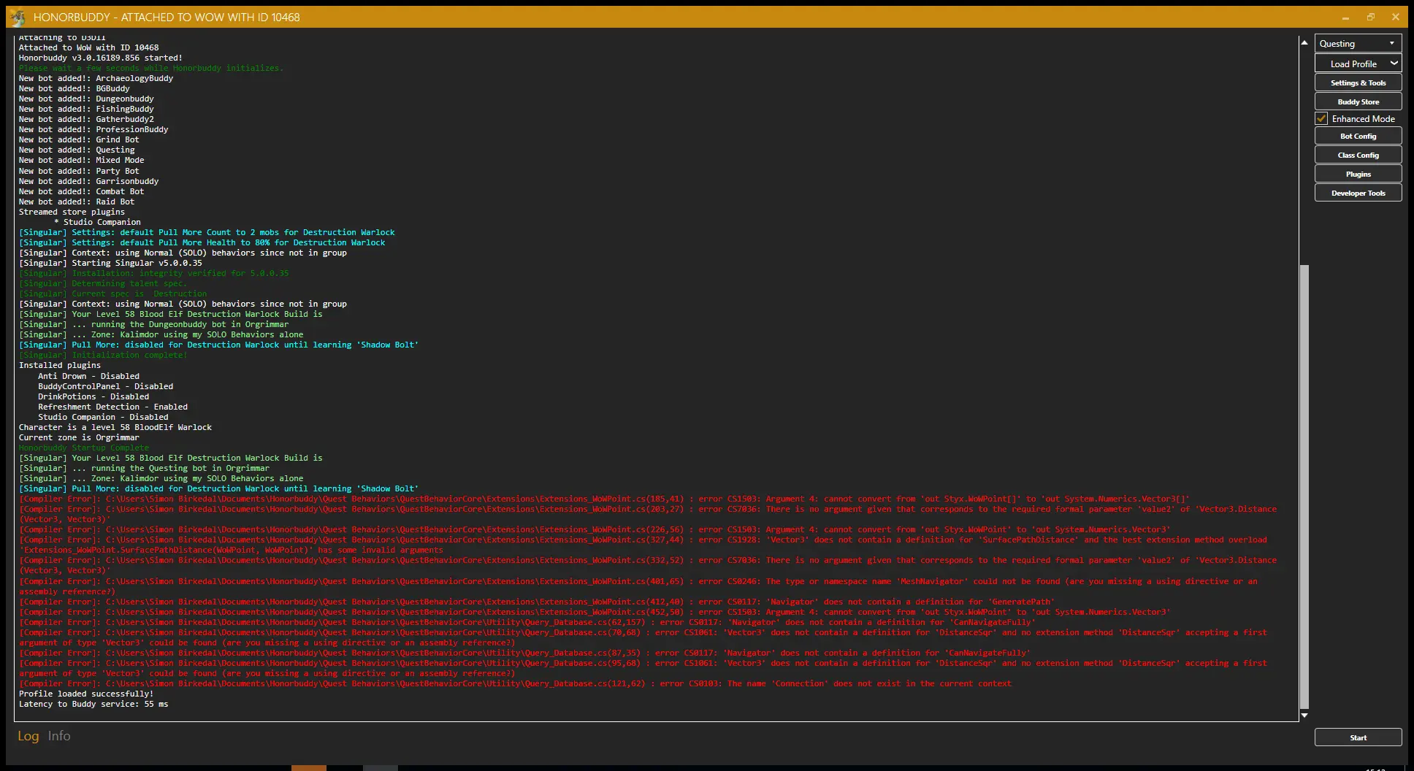The image size is (1414, 771).
Task: Click 'Anti Drown - Disabled' line
Action: pos(88,376)
